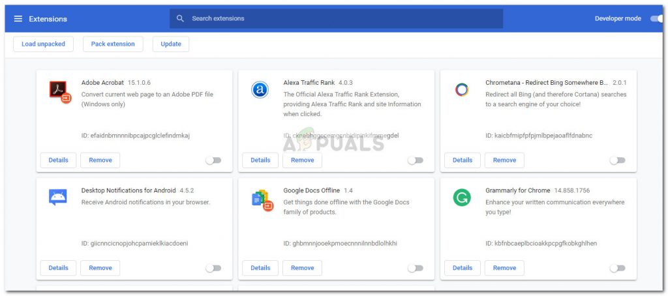Screen dimensions: 668x296
Task: Click the Extensions page title
Action: (x=48, y=19)
